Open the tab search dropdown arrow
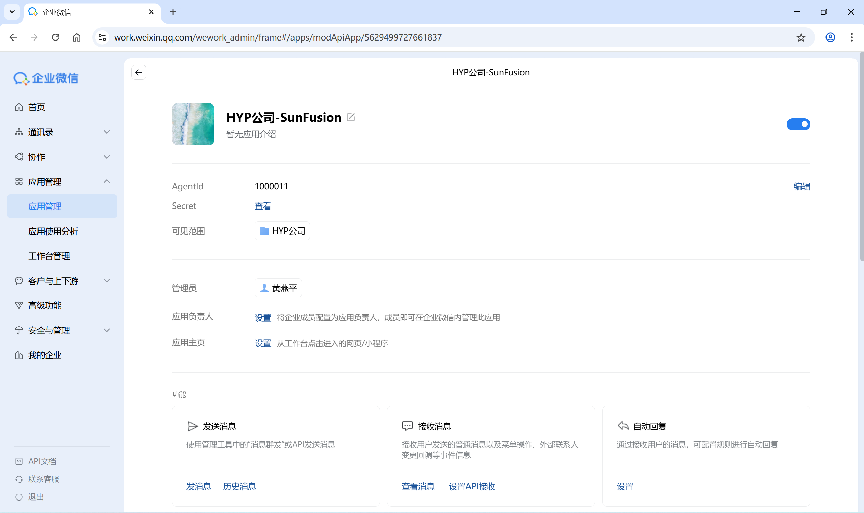The width and height of the screenshot is (864, 513). click(12, 12)
